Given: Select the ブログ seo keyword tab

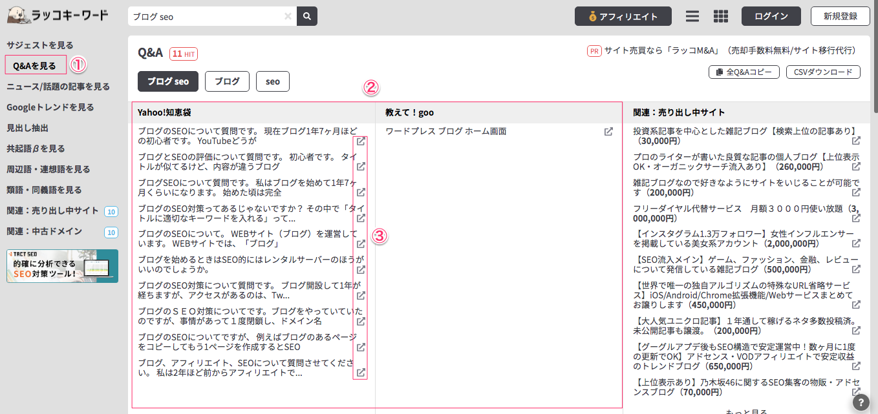Looking at the screenshot, I should click(x=168, y=81).
